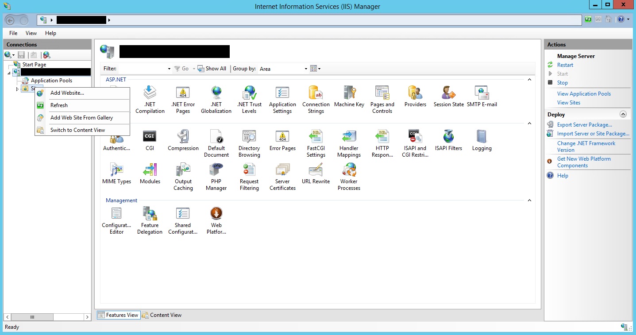This screenshot has width=636, height=335.
Task: Click the Restart server action link
Action: coord(565,65)
